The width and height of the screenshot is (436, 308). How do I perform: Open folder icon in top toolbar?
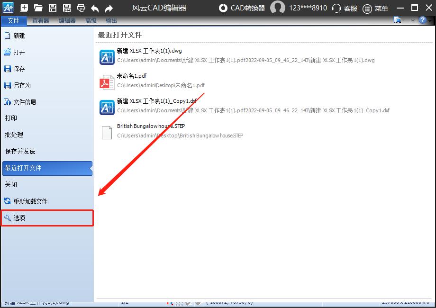38,8
